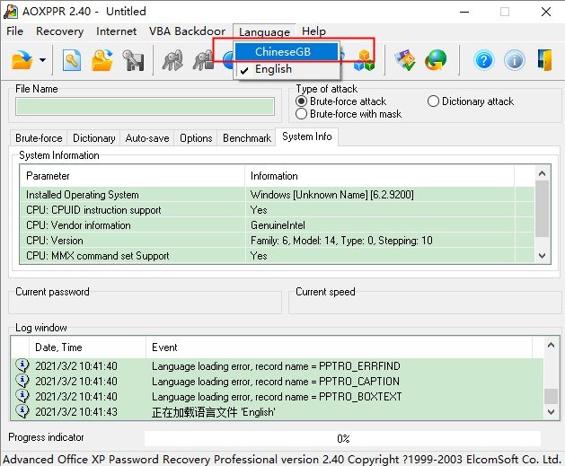This screenshot has height=466, width=565.
Task: Click System Information scrollbar up arrow
Action: pos(542,173)
